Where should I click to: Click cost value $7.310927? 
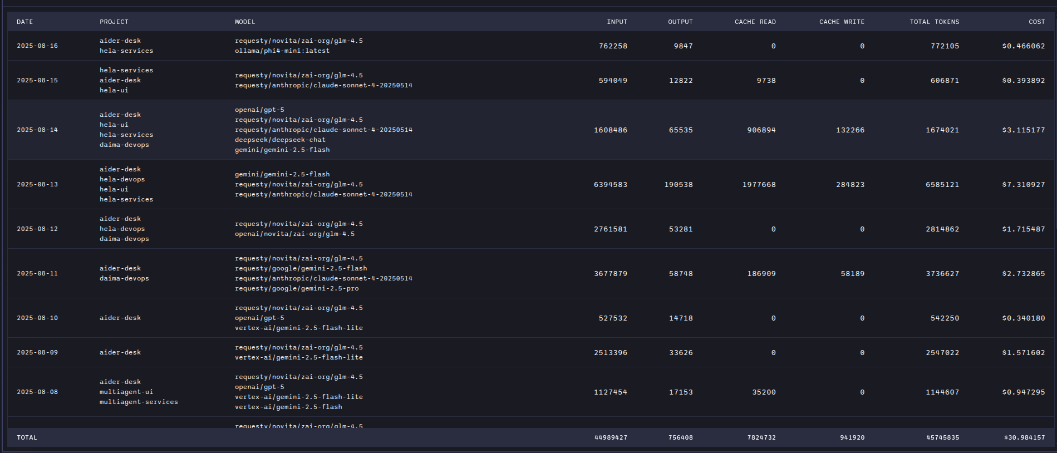[1023, 184]
